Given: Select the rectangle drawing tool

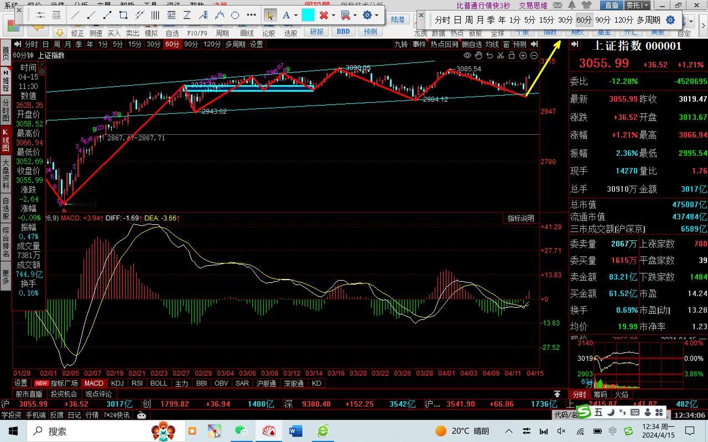Looking at the screenshot, I should (123, 15).
